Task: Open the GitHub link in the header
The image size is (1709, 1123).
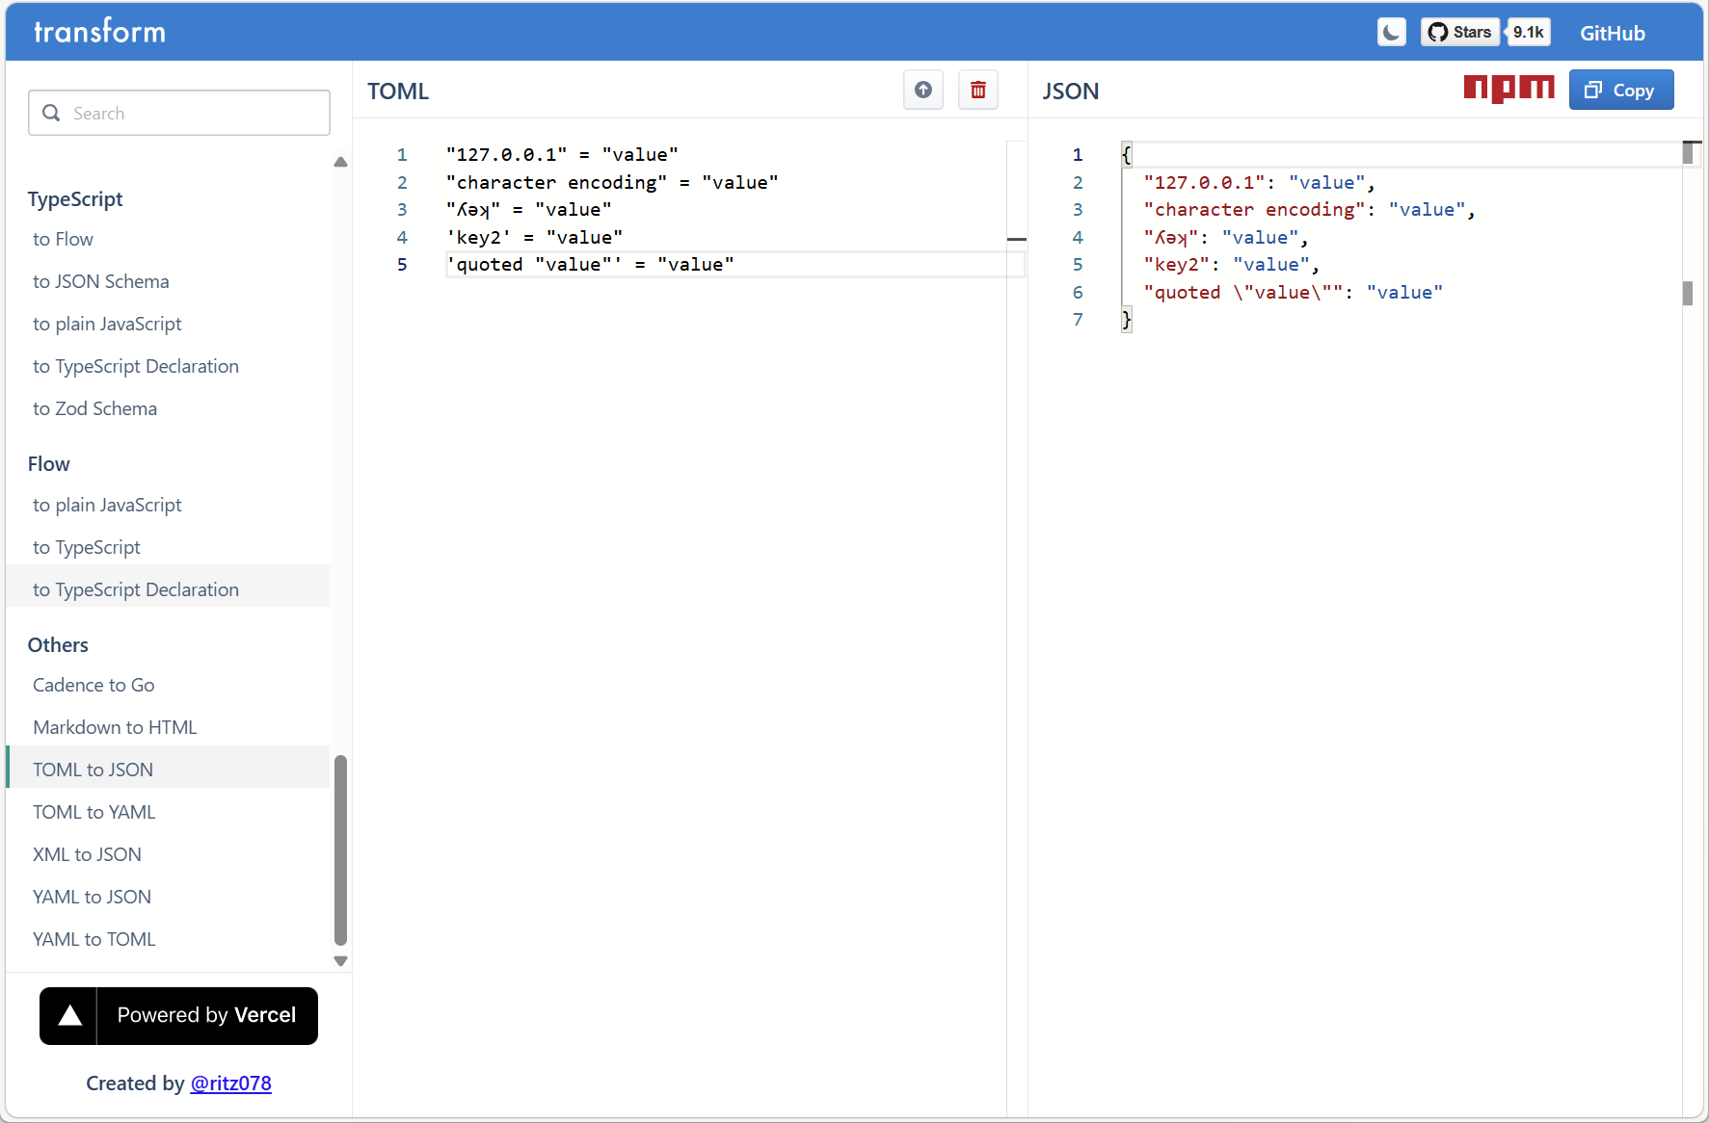Action: point(1612,34)
